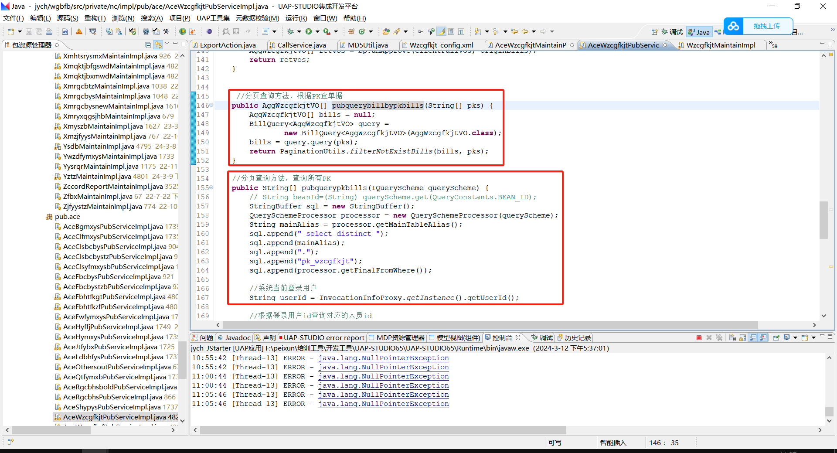Screen dimensions: 837x453
Task: Click the Back navigation arrow icon
Action: tap(525, 31)
